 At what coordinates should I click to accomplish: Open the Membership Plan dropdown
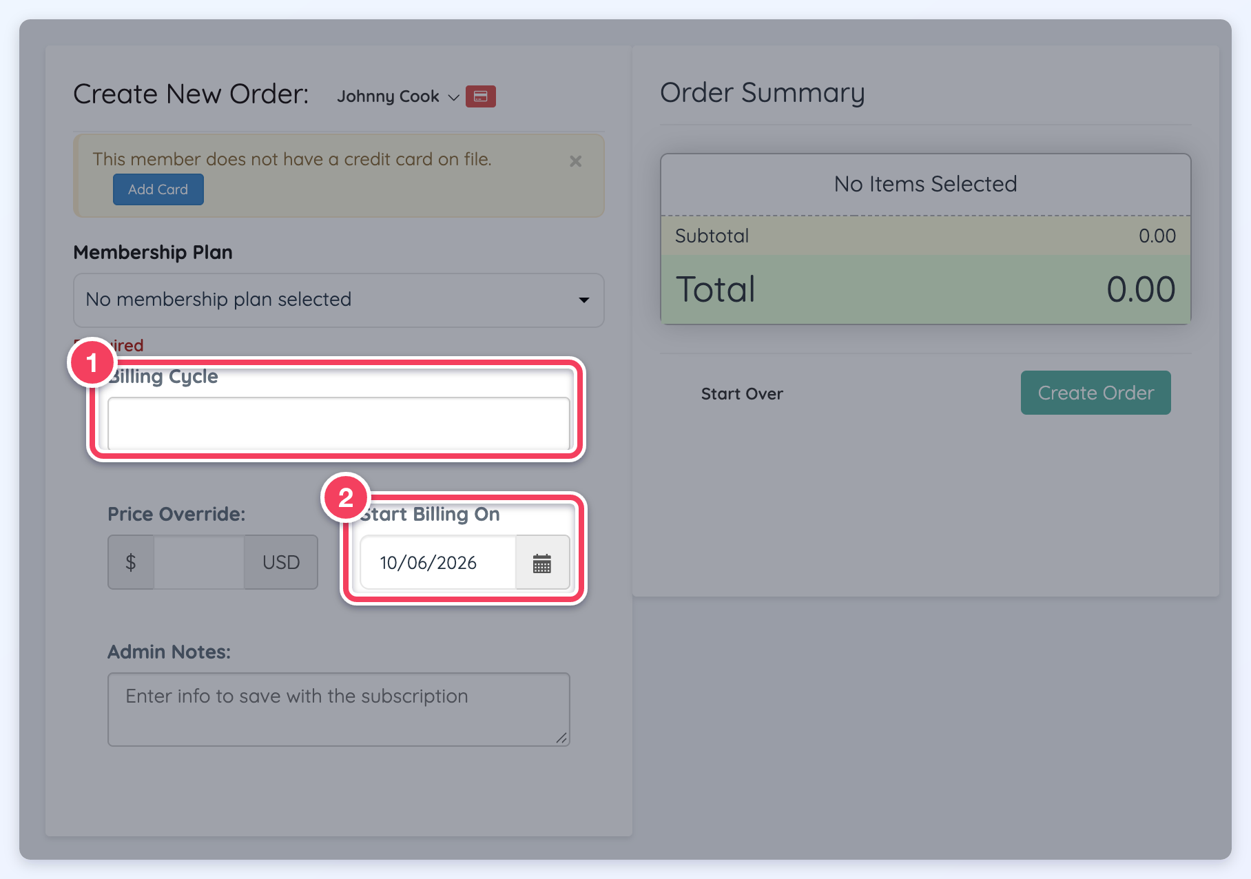click(x=339, y=300)
